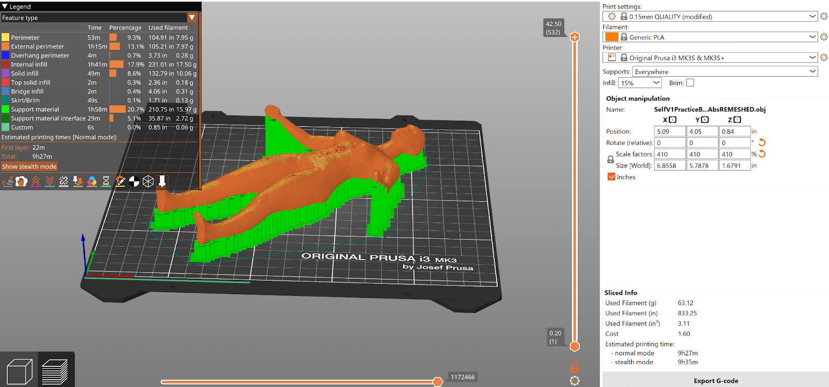829x387 pixels.
Task: Toggle the scale factors proportion lock
Action: (x=610, y=160)
